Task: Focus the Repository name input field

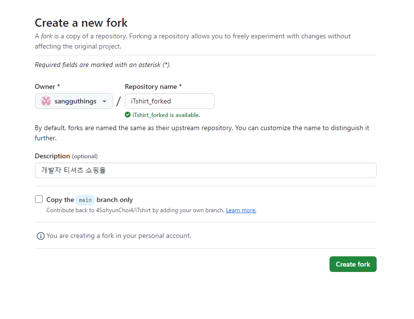Action: tap(169, 101)
